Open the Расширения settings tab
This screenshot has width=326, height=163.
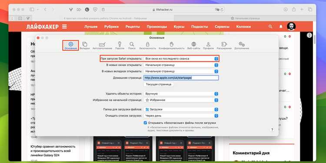pyautogui.click(x=224, y=46)
